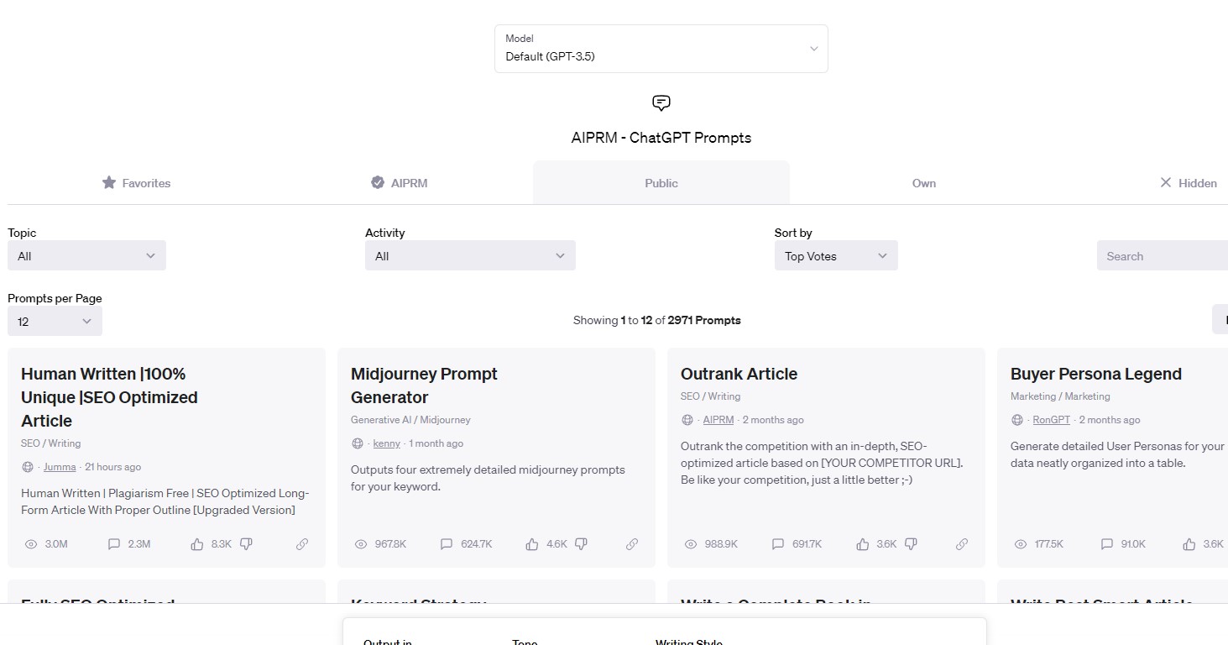Screen dimensions: 1228x645
Task: Click comment icon on Midjourney Prompt Generator card
Action: click(447, 544)
